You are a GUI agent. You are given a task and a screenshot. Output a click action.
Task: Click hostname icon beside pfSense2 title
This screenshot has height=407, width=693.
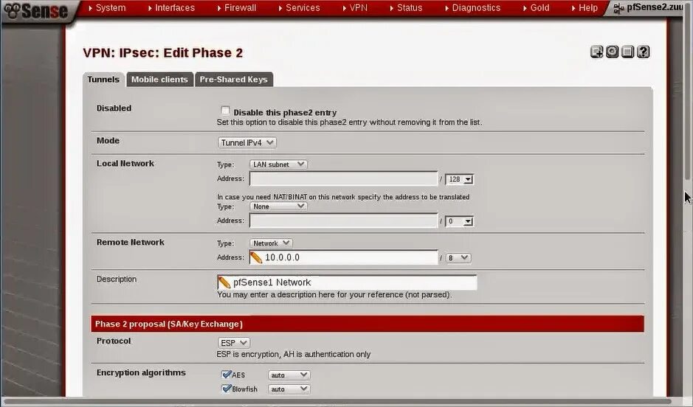pyautogui.click(x=618, y=8)
